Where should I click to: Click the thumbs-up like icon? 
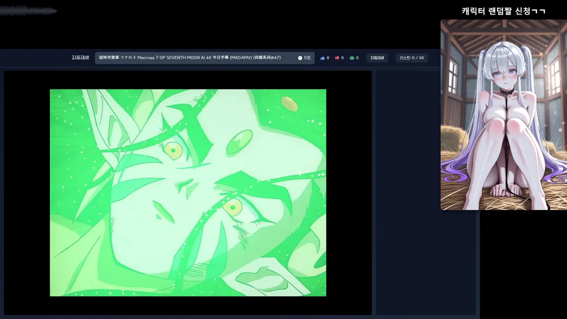(322, 58)
